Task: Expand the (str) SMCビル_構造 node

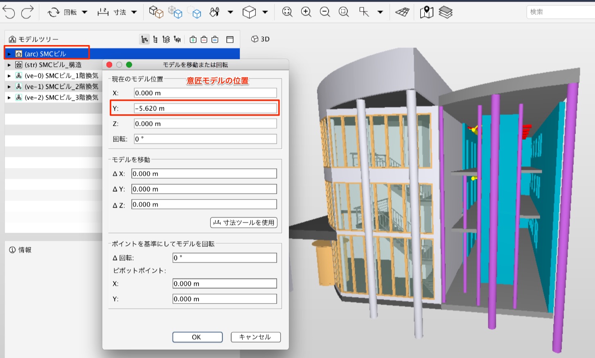Action: tap(9, 65)
